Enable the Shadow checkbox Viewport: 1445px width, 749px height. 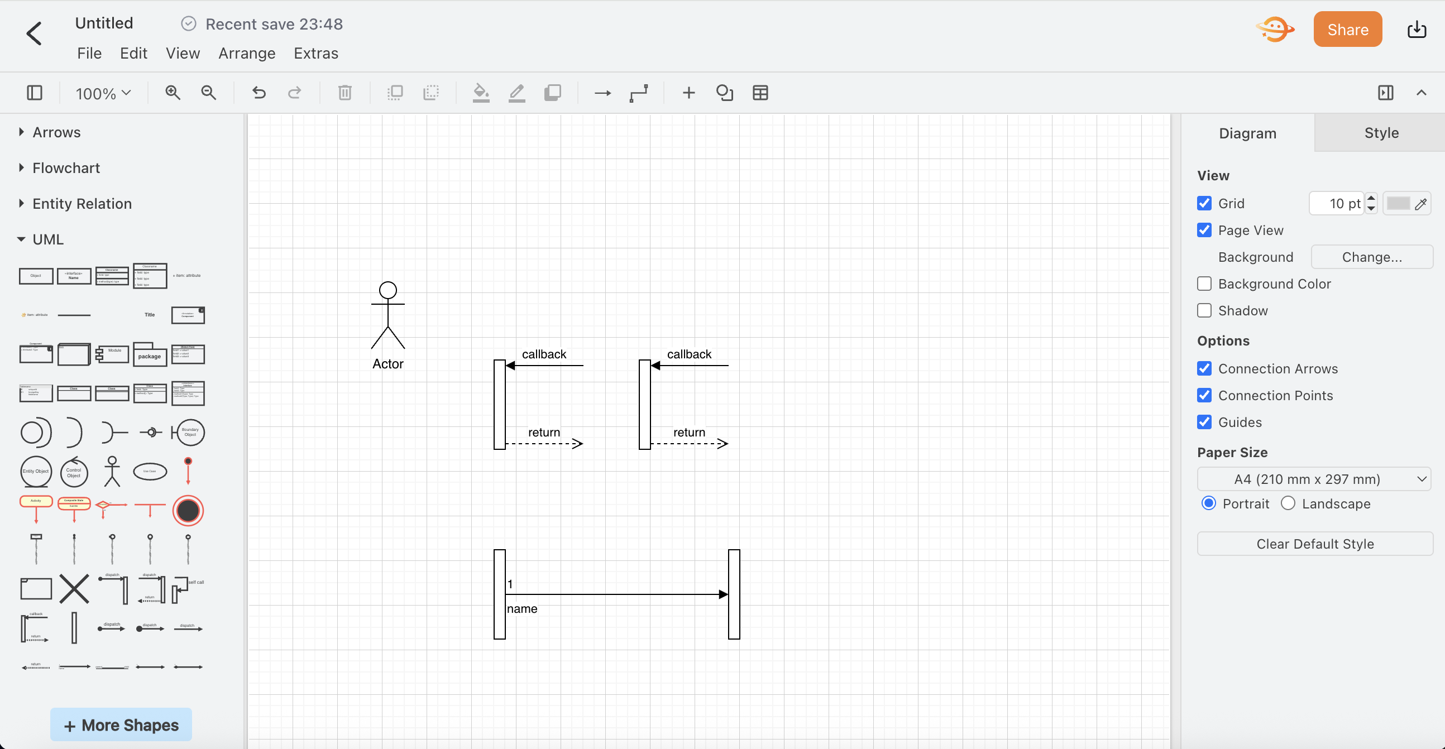click(1204, 310)
